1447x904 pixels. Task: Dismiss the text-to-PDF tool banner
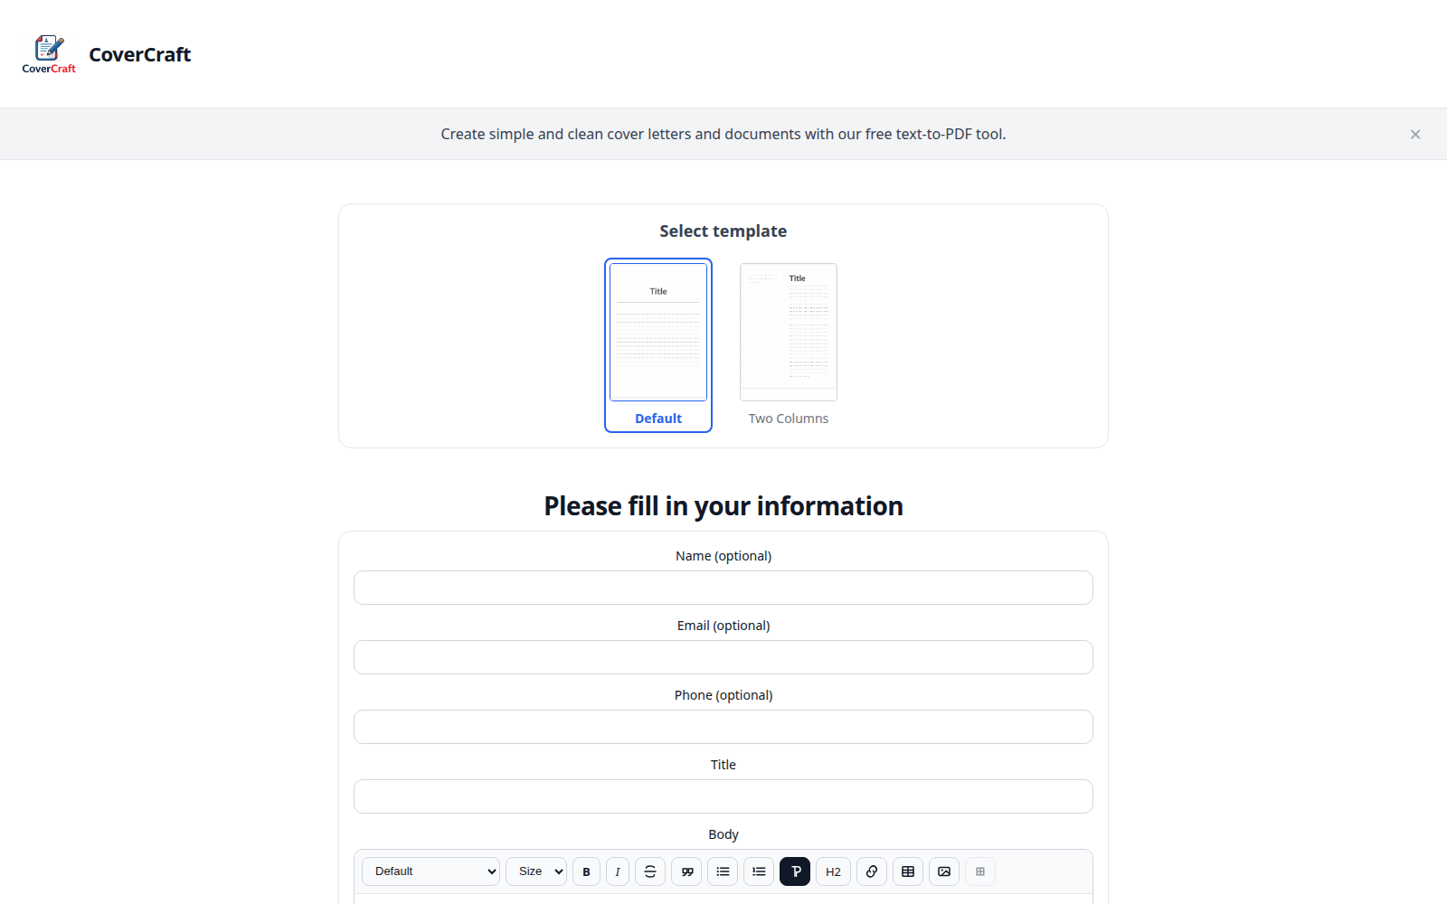click(x=1415, y=134)
